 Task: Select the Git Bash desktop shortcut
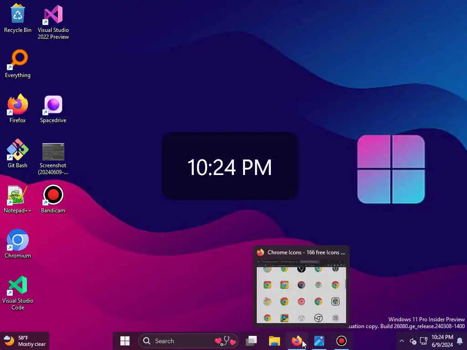click(x=18, y=154)
